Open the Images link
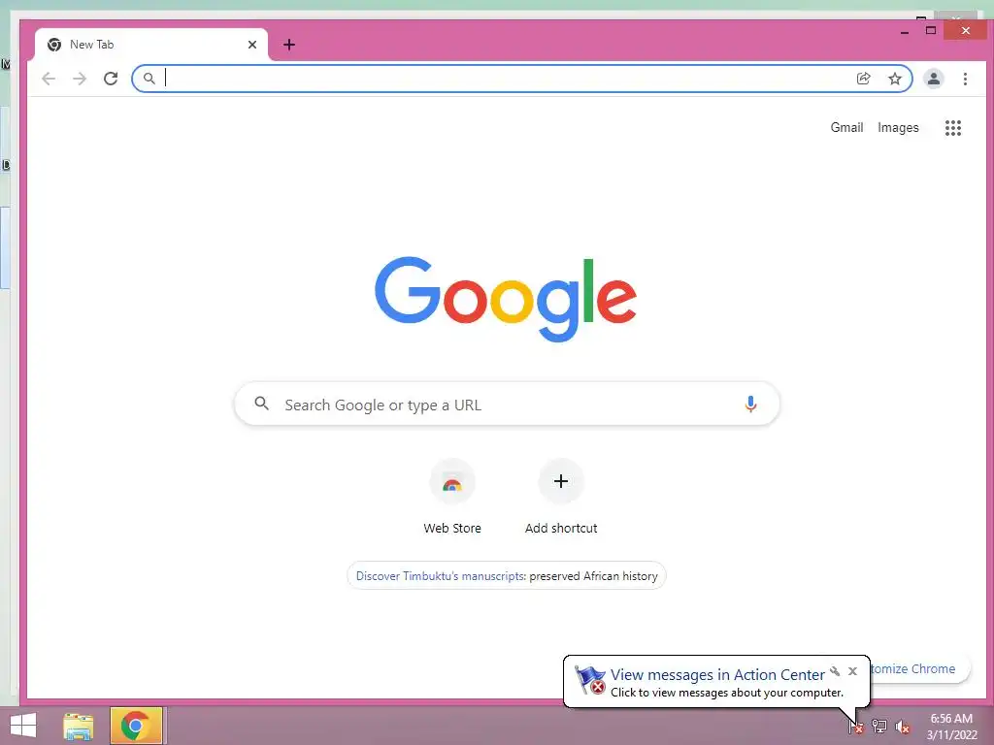Viewport: 994px width, 745px height. coord(898,127)
